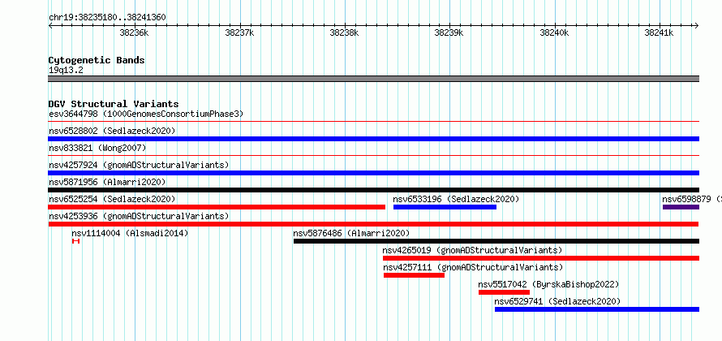The width and height of the screenshot is (722, 341).
Task: Click the 38236k ruler position
Action: click(x=134, y=32)
